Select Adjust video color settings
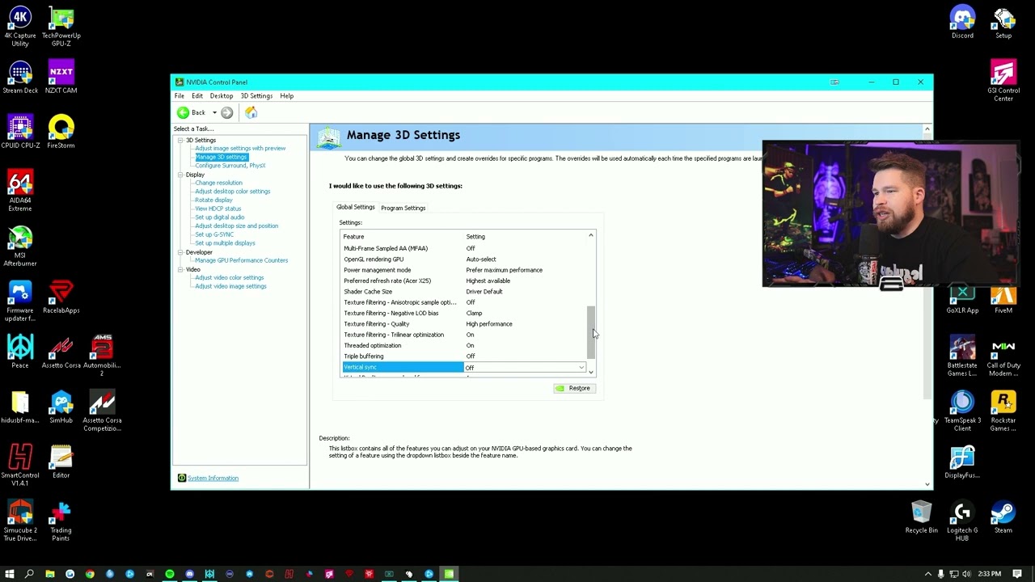1035x582 pixels. click(230, 277)
